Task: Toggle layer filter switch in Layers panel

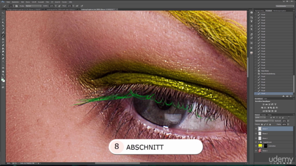Action: coord(289,118)
